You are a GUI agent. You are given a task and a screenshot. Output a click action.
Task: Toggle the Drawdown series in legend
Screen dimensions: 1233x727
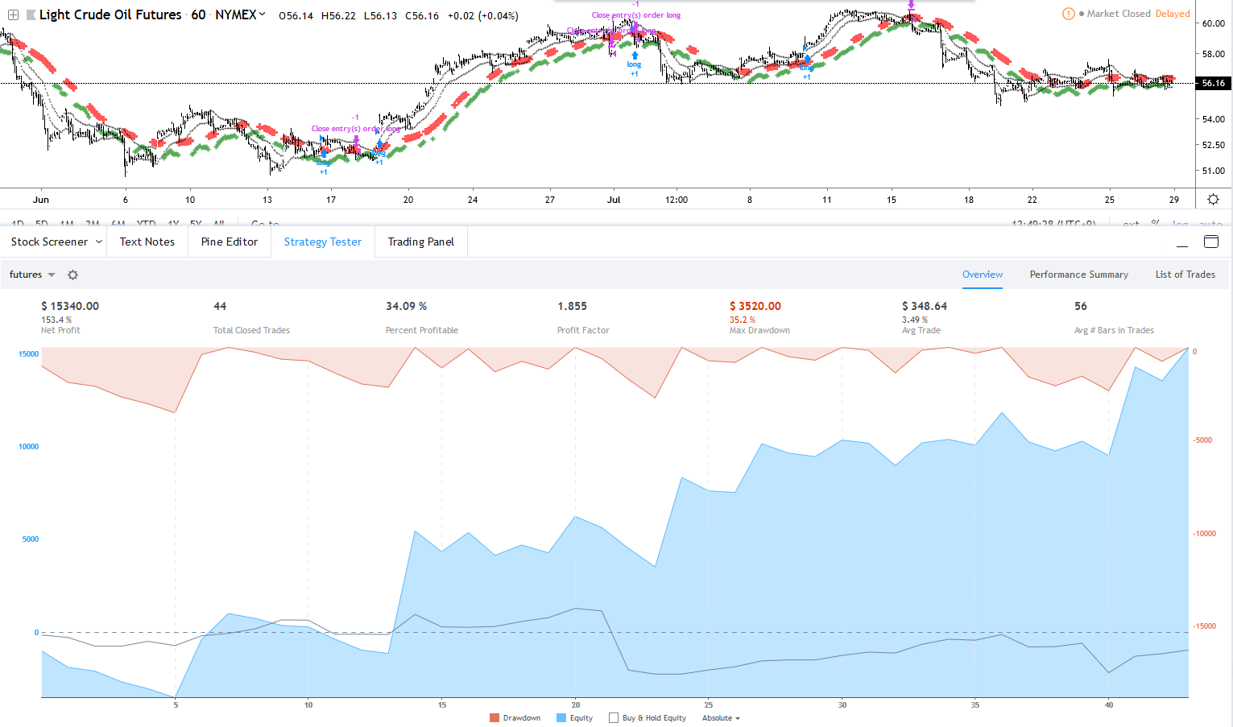521,717
